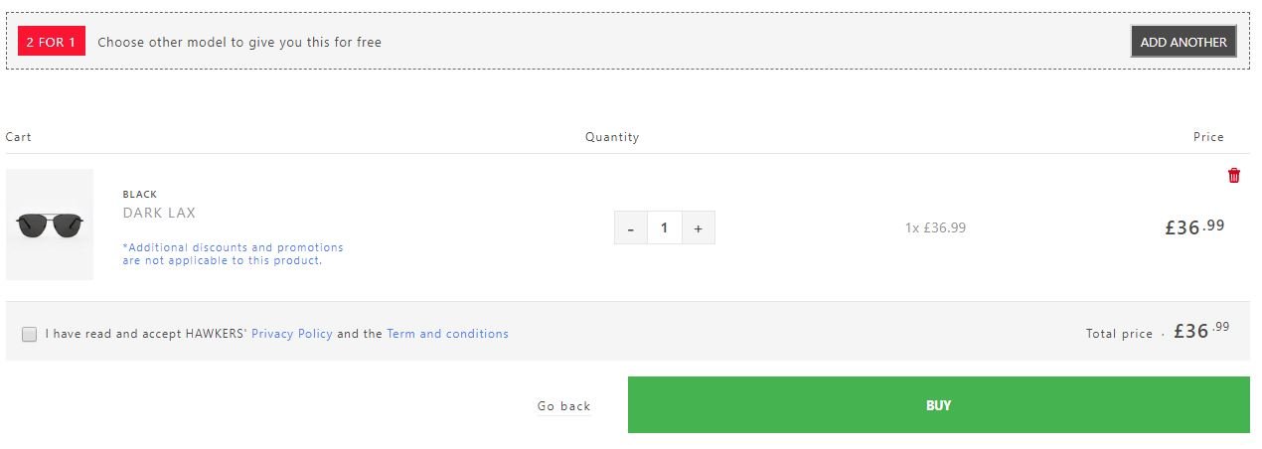The image size is (1262, 449).
Task: Decrease quantity with the minus button
Action: click(630, 228)
